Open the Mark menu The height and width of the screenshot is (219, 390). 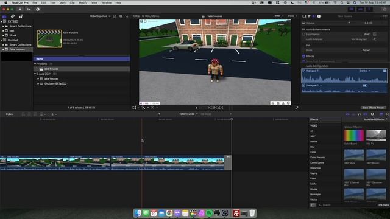[x=62, y=2]
